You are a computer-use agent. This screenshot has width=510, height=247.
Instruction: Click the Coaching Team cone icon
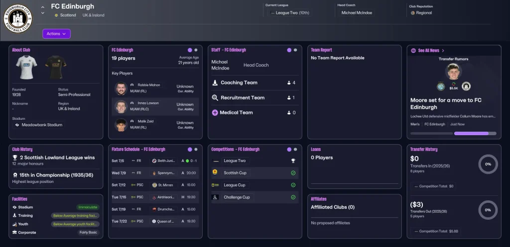[x=215, y=83]
